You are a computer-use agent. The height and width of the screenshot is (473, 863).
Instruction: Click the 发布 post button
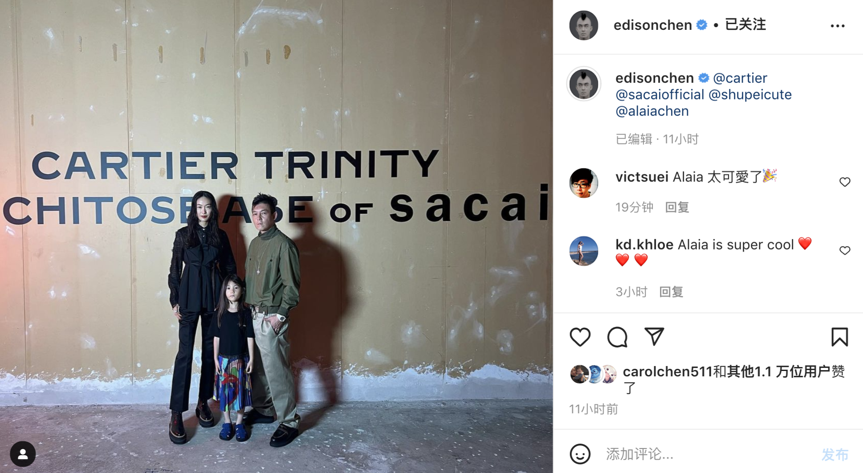[835, 454]
